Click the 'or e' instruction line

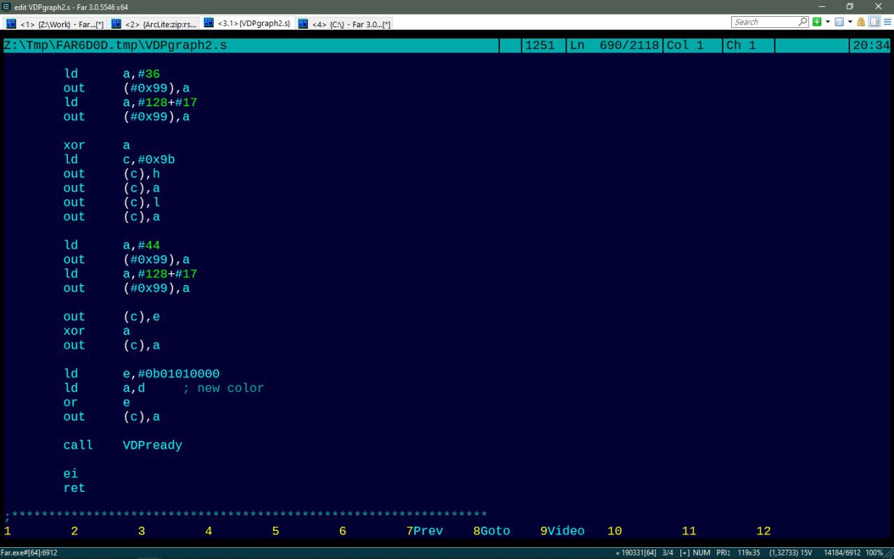click(x=96, y=402)
